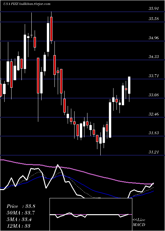The width and height of the screenshot is (165, 231).
Task: Click the <<Live MACD label
Action: (139, 222)
